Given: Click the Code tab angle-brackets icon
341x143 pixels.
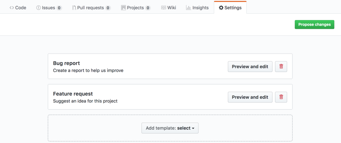Looking at the screenshot, I should 12,8.
